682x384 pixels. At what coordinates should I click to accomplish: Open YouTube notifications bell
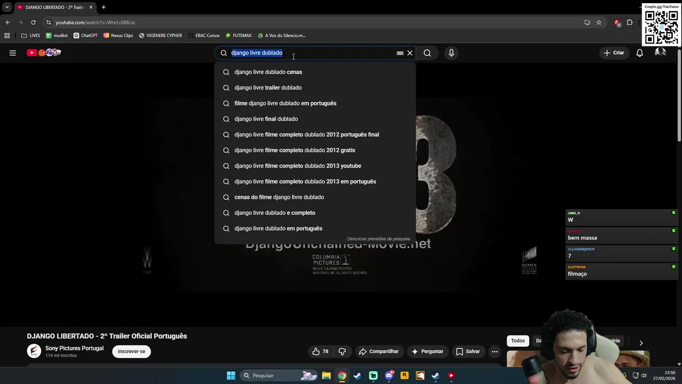(x=639, y=53)
